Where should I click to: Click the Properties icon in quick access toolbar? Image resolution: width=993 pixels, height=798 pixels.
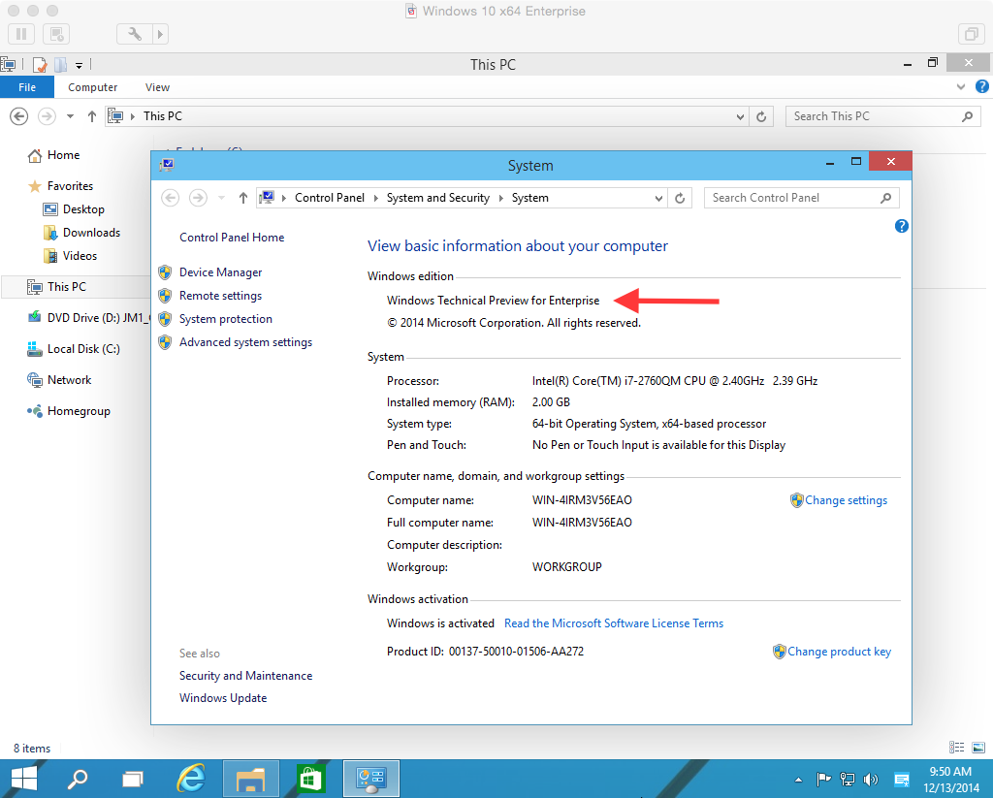(39, 65)
